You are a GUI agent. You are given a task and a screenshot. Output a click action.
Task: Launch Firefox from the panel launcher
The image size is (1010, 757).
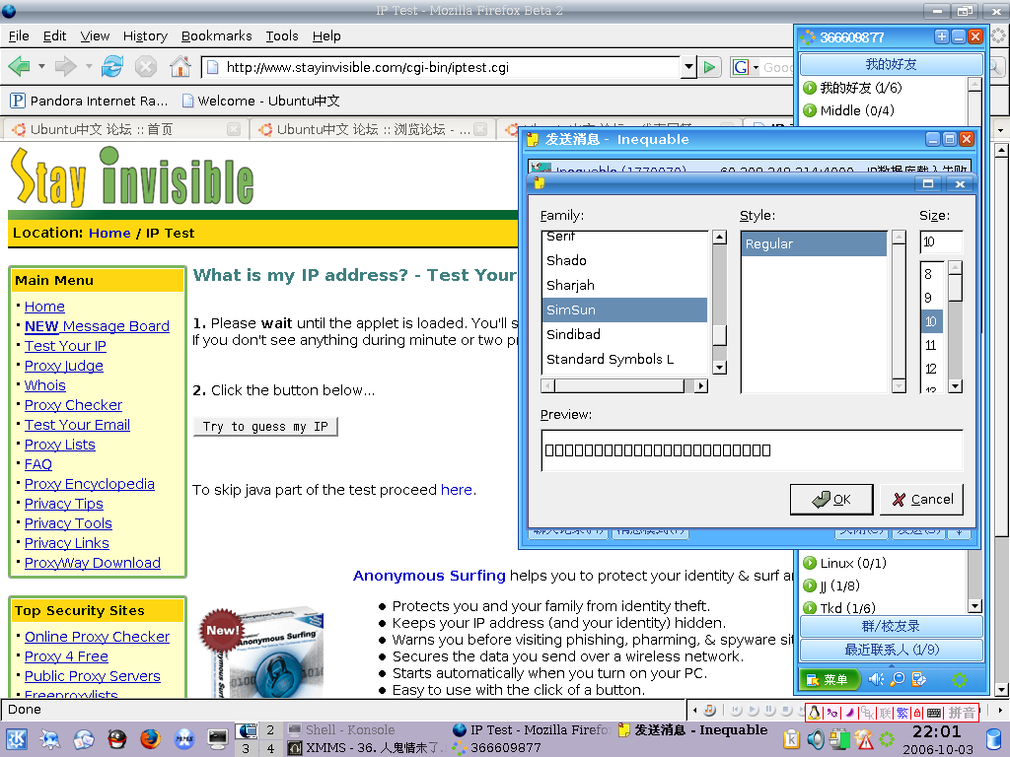[150, 739]
